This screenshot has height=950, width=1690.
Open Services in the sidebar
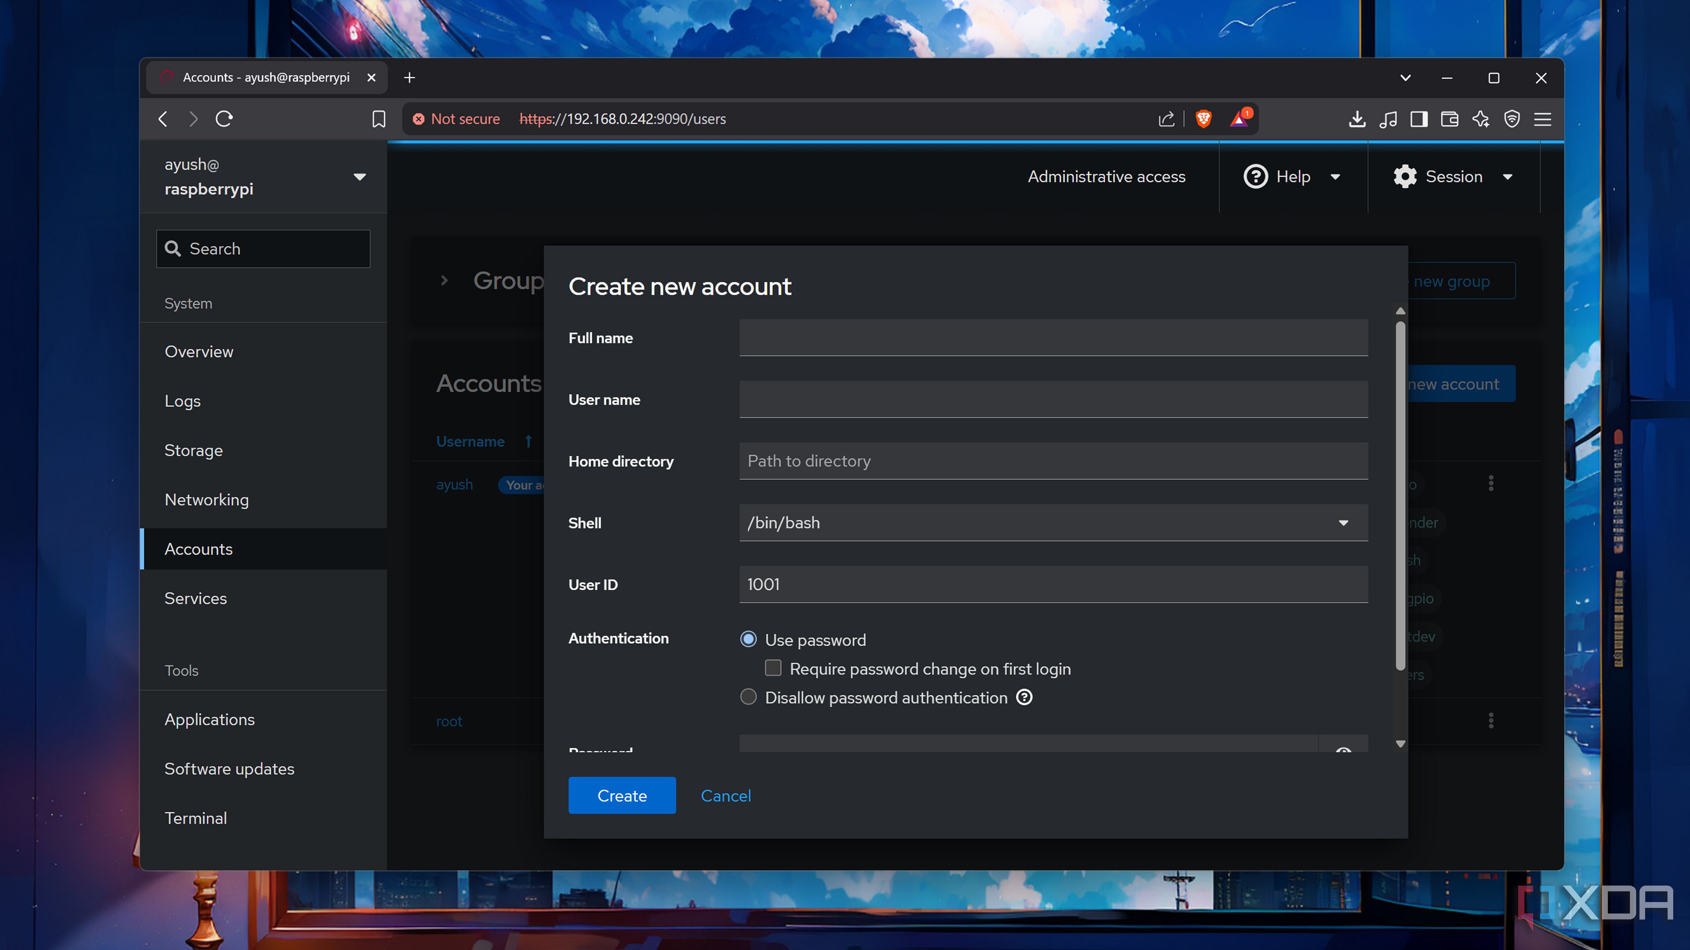tap(264, 599)
